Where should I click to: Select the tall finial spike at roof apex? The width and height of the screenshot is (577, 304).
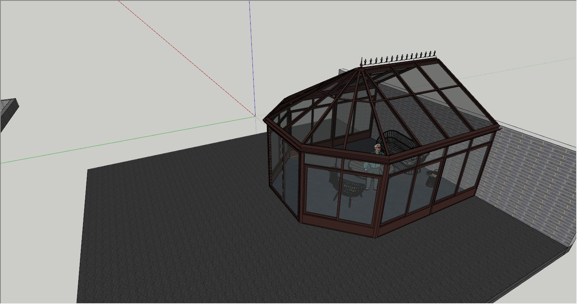[x=361, y=62]
